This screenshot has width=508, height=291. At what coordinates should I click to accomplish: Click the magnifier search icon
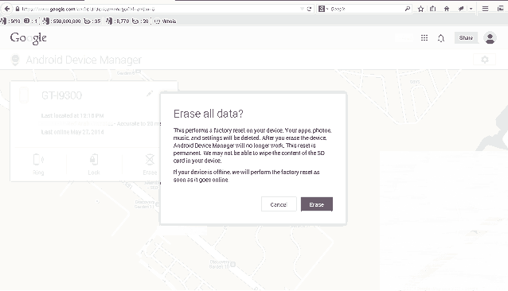[x=407, y=9]
